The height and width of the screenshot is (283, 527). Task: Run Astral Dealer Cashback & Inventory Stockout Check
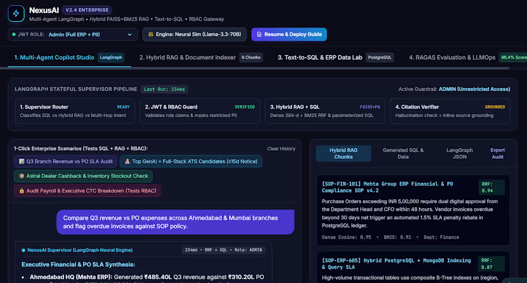click(83, 176)
